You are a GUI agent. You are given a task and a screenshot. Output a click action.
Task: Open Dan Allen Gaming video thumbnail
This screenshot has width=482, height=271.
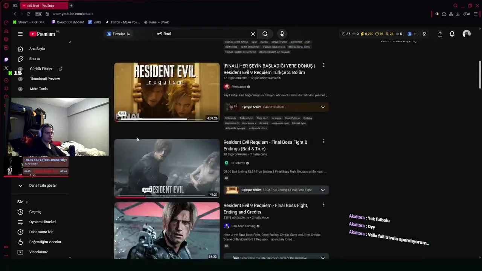[167, 231]
